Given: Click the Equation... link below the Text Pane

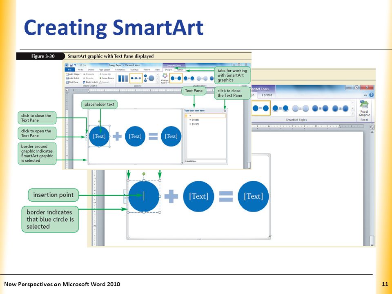Looking at the screenshot, I should click(191, 161).
